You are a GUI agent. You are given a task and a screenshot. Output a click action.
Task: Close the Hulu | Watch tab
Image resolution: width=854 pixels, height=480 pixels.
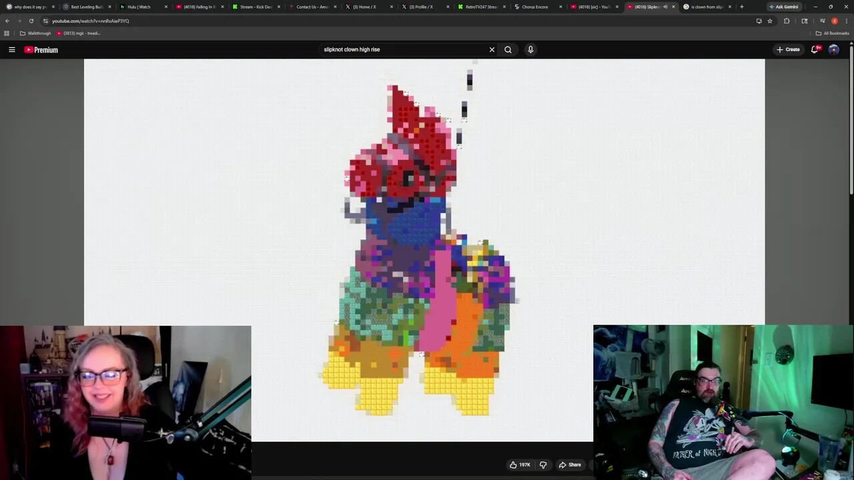pos(165,7)
